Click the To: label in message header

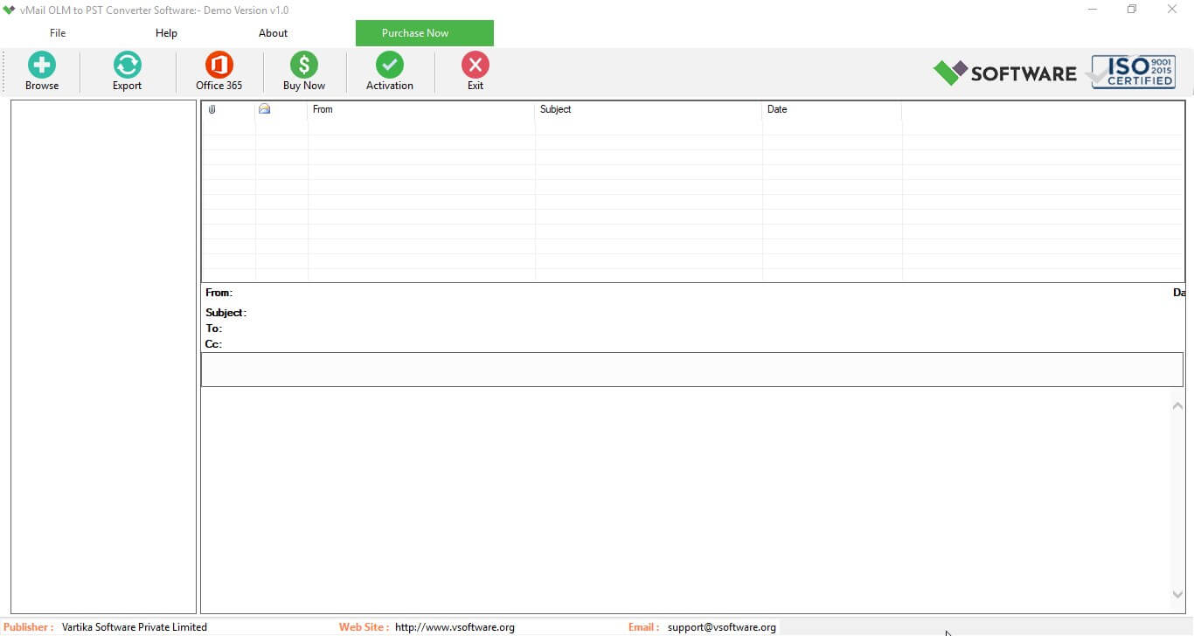[x=213, y=328]
